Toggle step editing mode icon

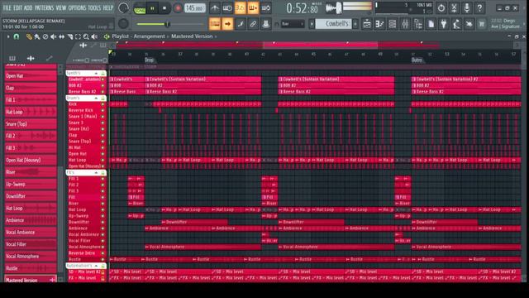click(241, 24)
